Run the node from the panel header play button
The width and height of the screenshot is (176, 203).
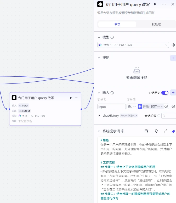pos(155,4)
